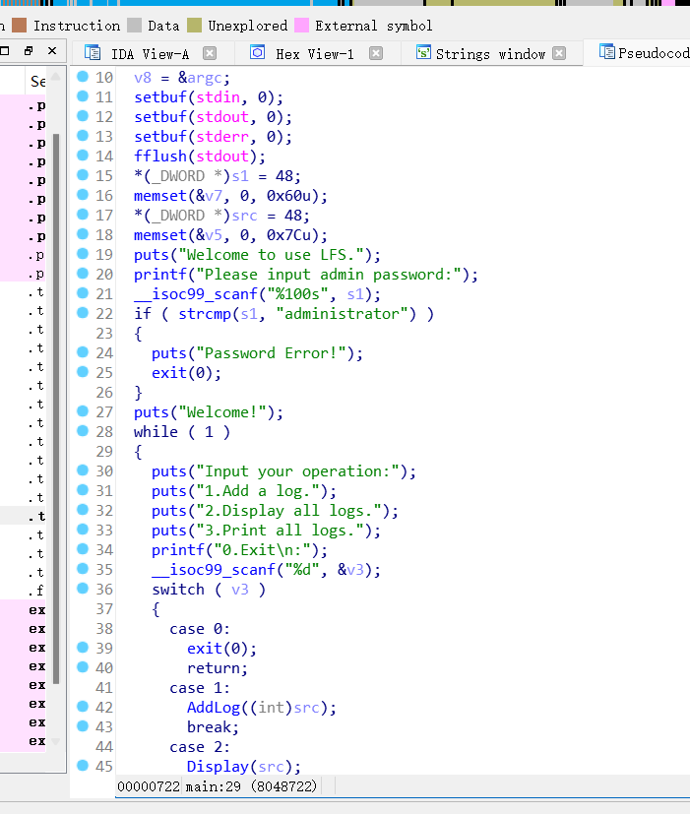Open the Strings window tab

tap(490, 54)
